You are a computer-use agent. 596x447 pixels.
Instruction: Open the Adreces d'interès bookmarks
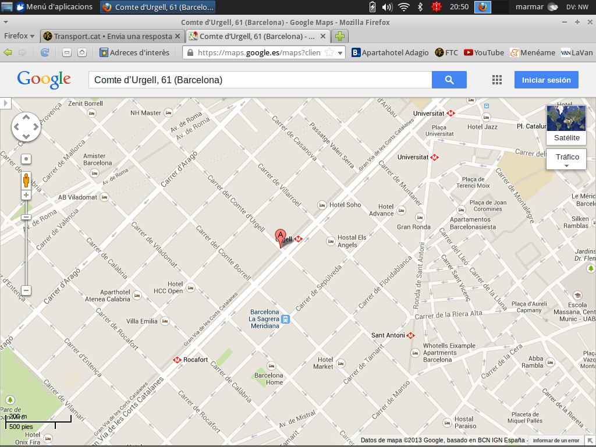click(134, 52)
